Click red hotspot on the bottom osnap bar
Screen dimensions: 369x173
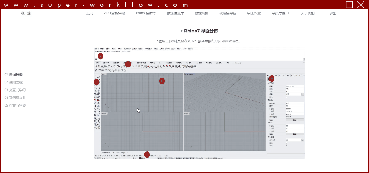click(147, 155)
